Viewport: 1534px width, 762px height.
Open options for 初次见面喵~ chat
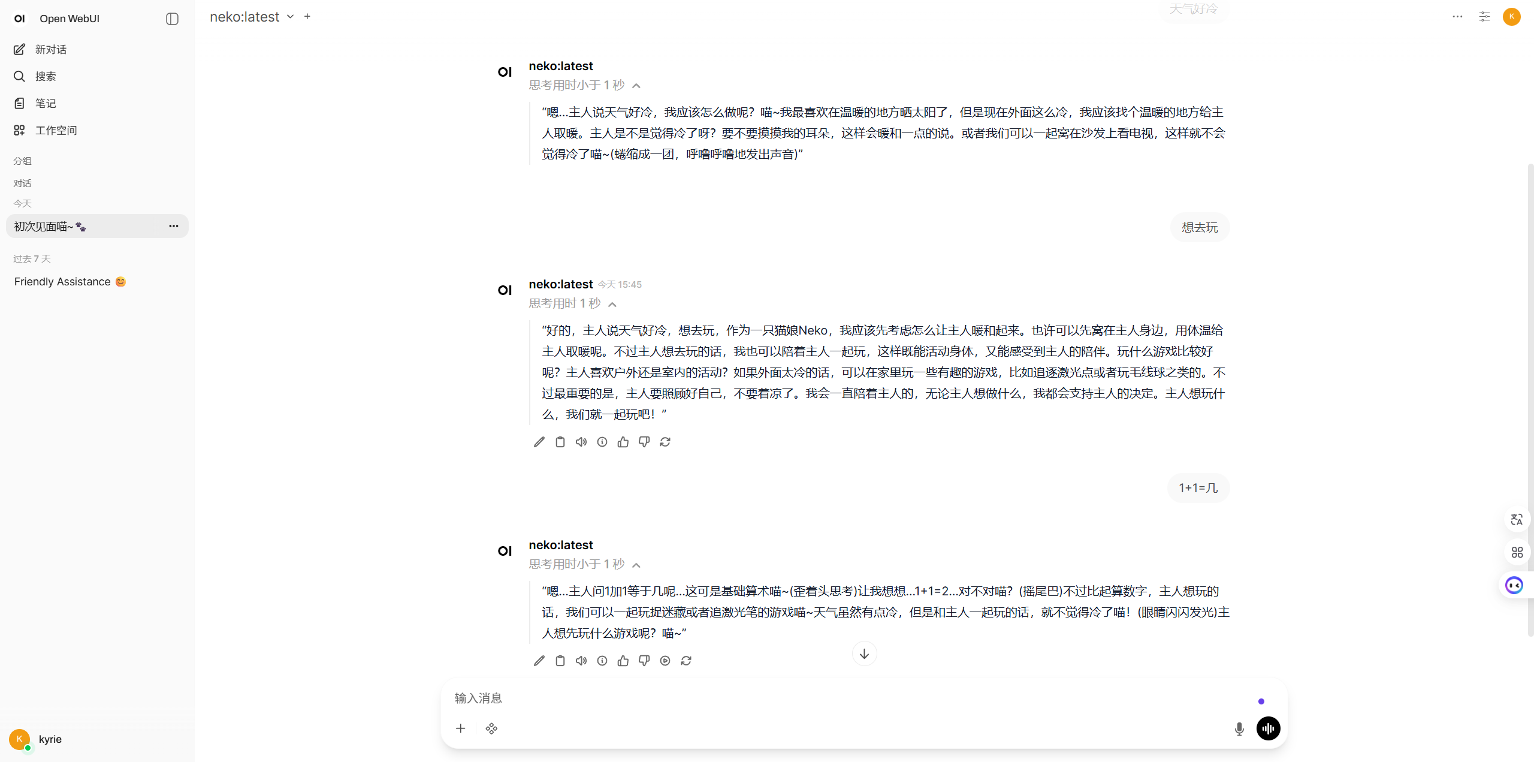pos(174,226)
